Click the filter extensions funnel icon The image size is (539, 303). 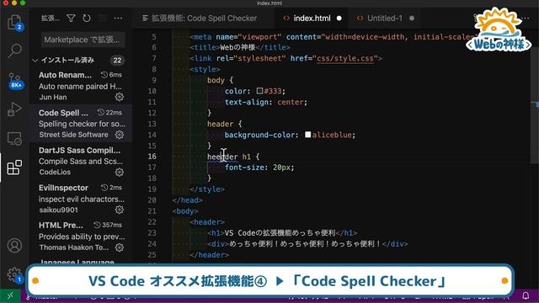(71, 19)
